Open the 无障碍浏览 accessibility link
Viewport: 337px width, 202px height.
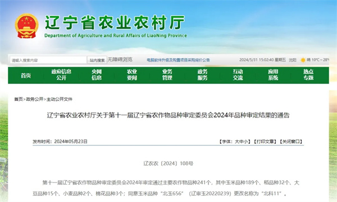coord(120,59)
